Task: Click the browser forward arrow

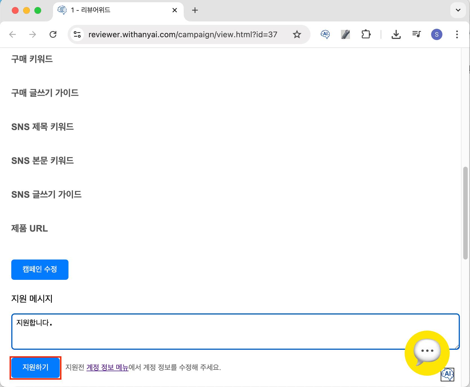Action: pos(33,34)
